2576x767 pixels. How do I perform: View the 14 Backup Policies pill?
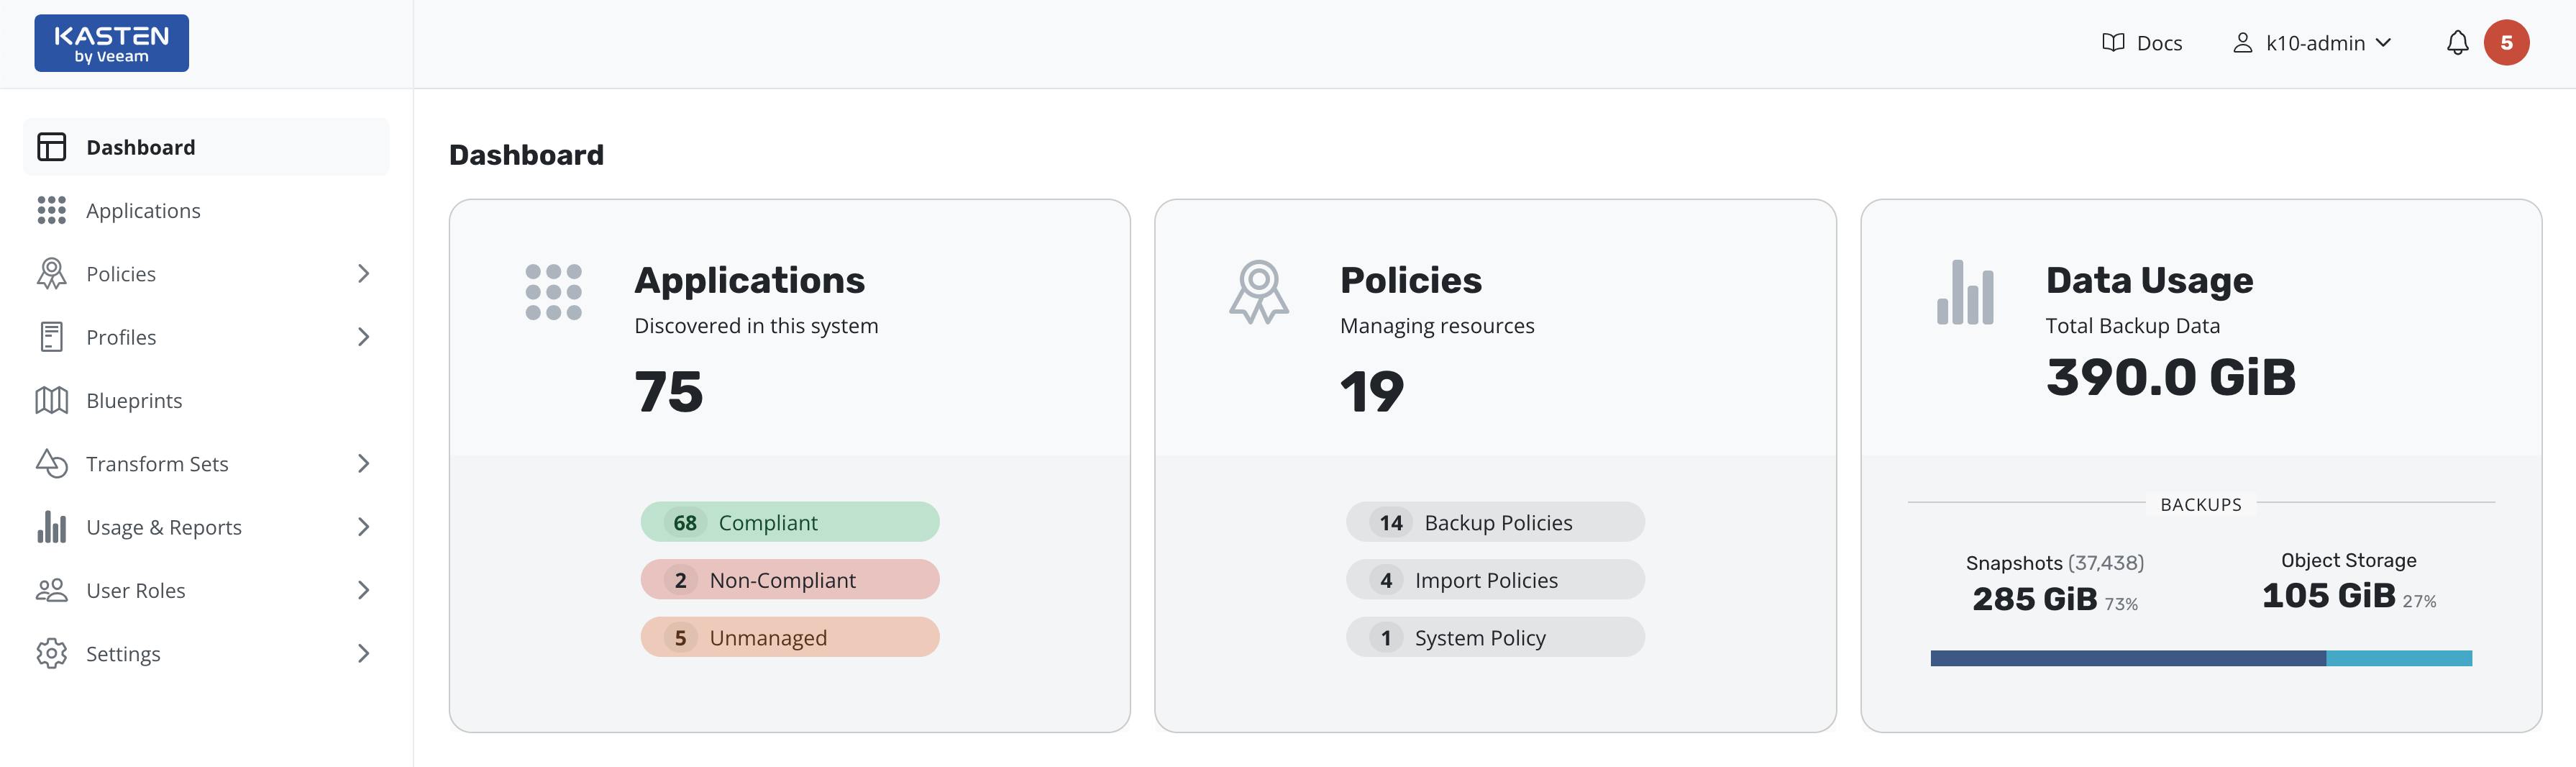1494,522
